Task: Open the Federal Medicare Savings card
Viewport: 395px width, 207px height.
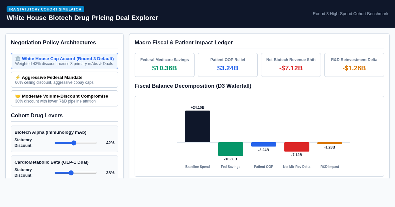Action: coord(165,65)
